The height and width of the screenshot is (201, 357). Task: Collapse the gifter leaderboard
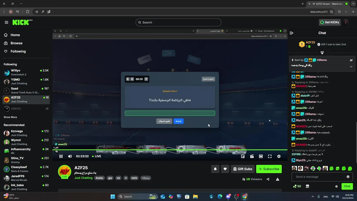pos(322,53)
